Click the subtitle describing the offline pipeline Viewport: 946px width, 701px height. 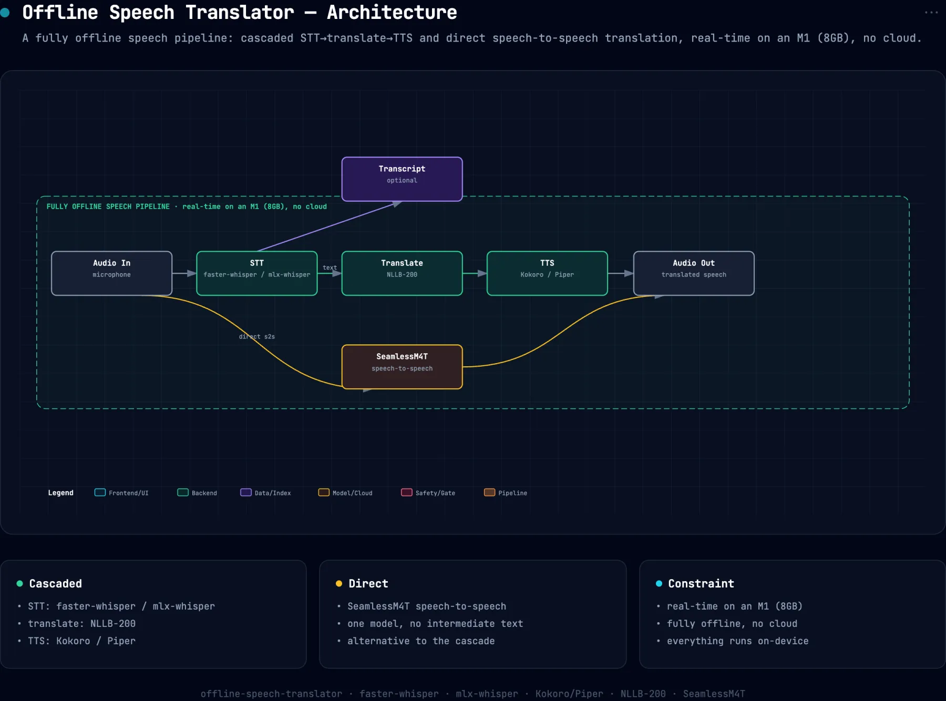pyautogui.click(x=472, y=38)
